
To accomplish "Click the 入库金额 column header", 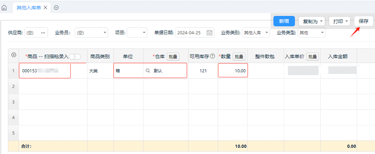I will tap(339, 56).
